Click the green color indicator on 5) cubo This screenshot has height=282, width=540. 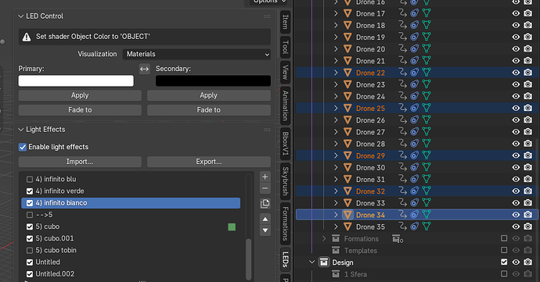tap(232, 227)
